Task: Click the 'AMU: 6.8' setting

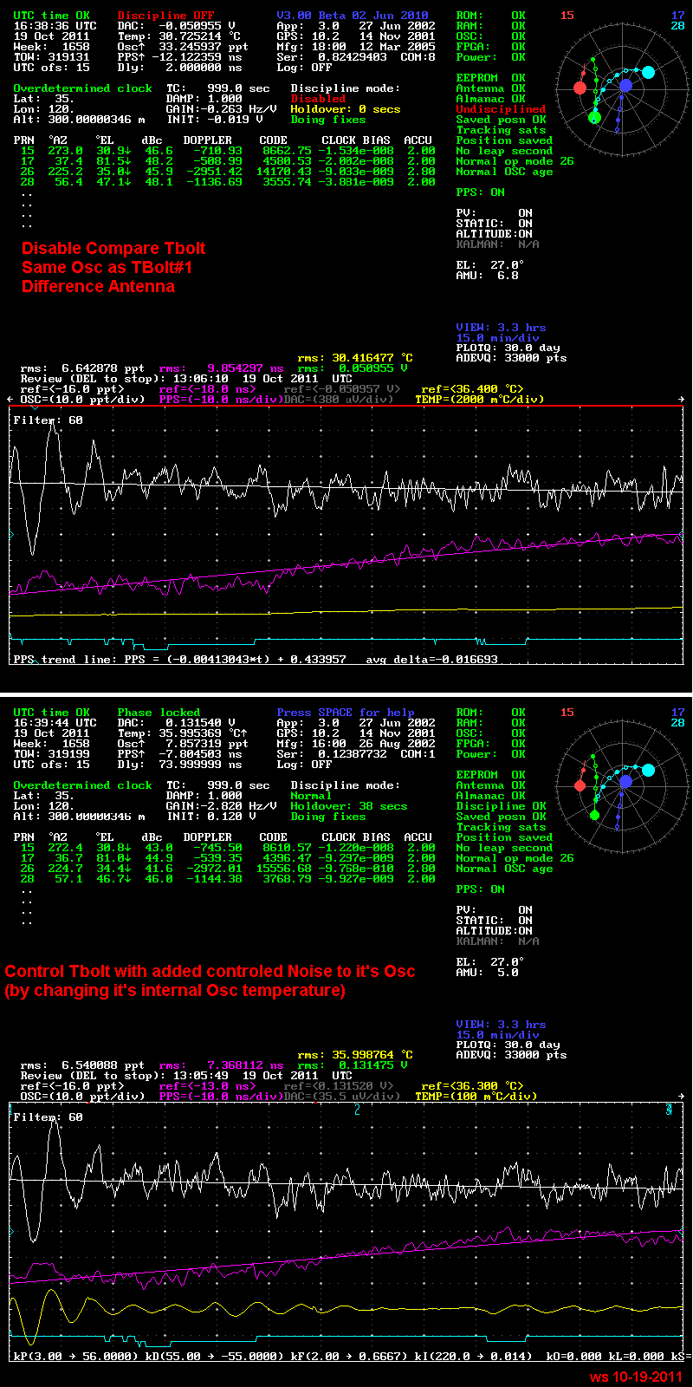Action: click(488, 276)
